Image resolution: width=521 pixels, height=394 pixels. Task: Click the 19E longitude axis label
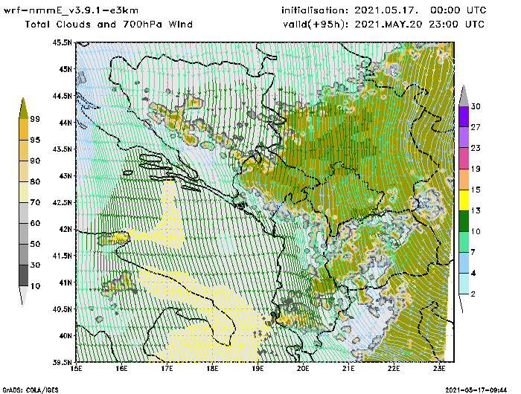258,369
